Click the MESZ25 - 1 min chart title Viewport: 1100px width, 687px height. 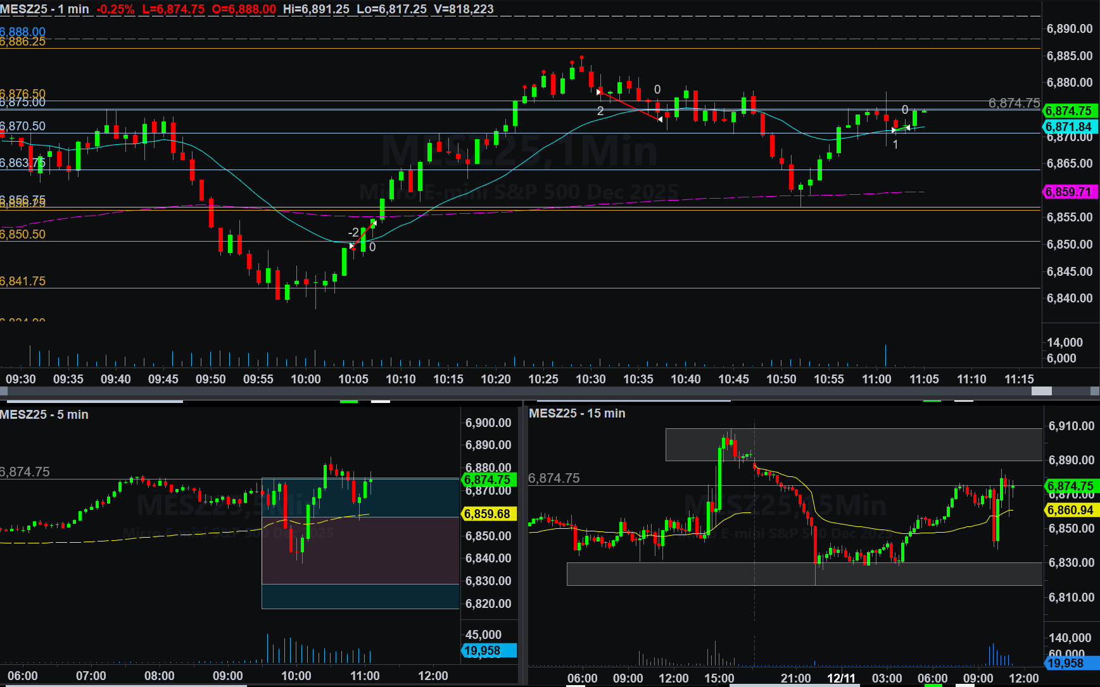tap(44, 9)
